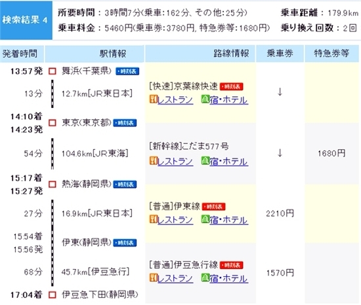Click the 16.9km[JR東日本] distance text

pyautogui.click(x=97, y=213)
